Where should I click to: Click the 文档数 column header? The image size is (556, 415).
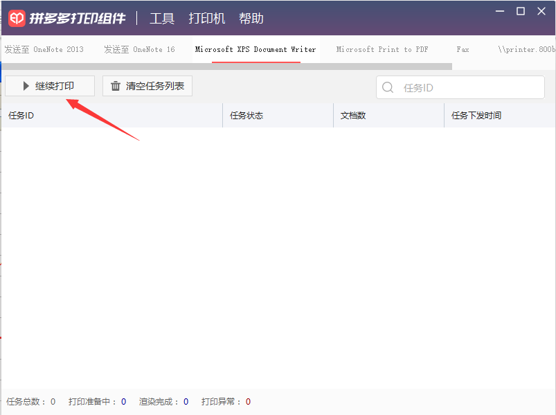click(388, 115)
